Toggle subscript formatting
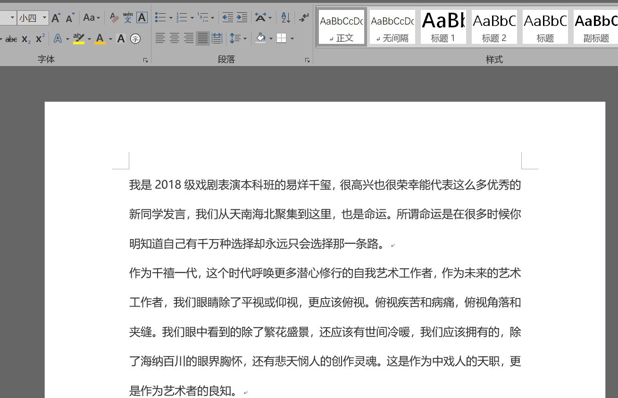618x398 pixels. click(25, 39)
